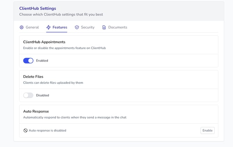Click the "Disabled" label next to Delete Files toggle

(42, 95)
